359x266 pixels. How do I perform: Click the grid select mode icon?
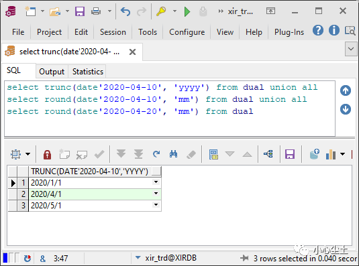[16, 154]
